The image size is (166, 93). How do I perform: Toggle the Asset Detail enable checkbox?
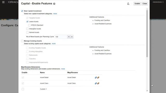tap(23, 78)
